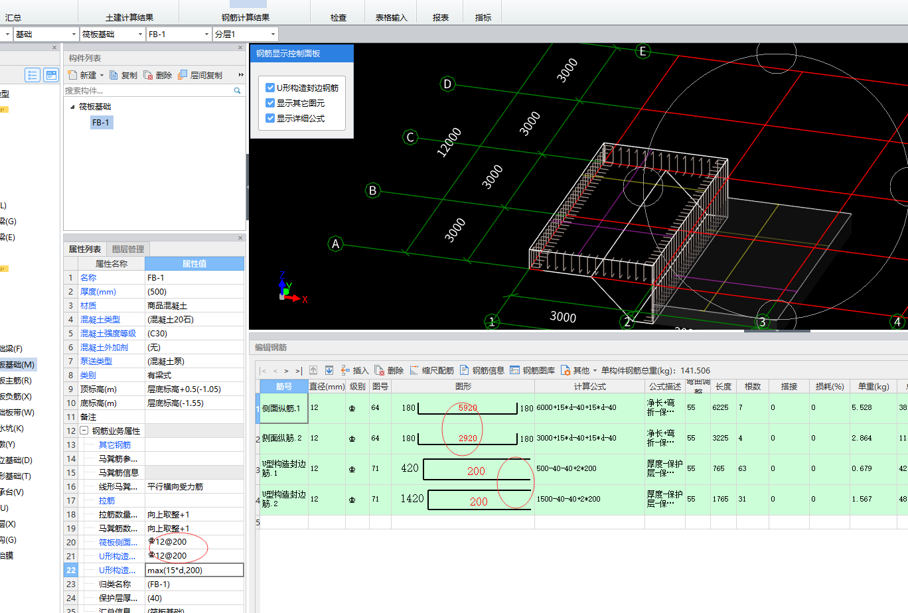Close the leftmost navigation panel
The image size is (908, 613).
click(x=54, y=48)
